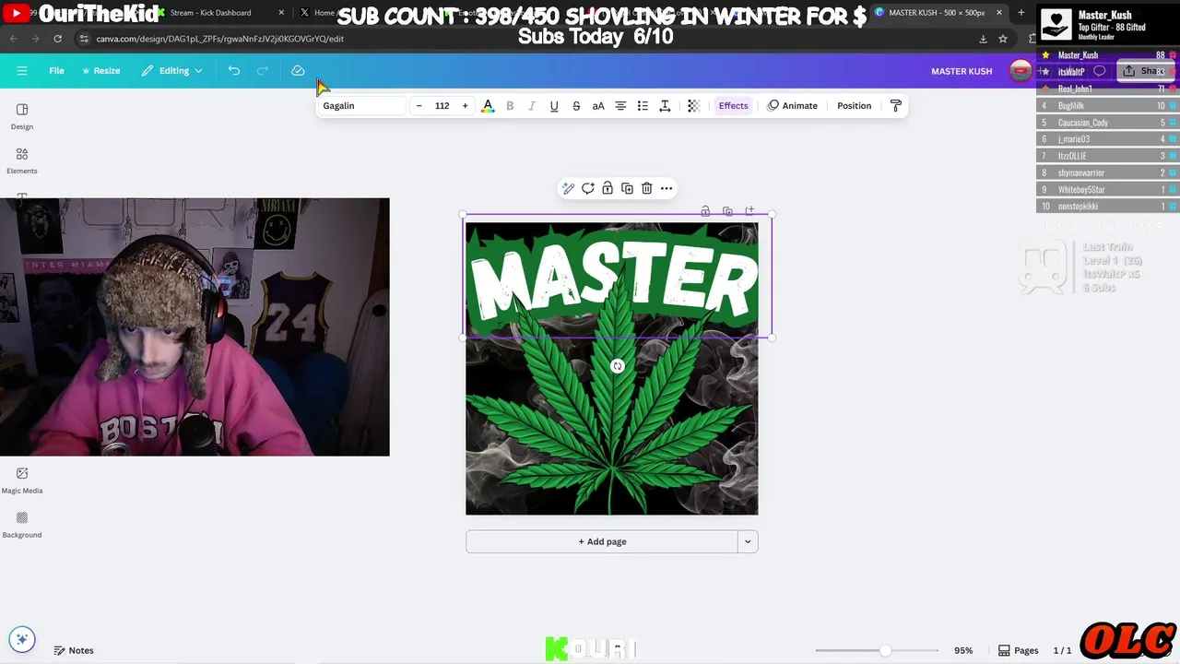Toggle uppercase aA text case

[x=598, y=106]
